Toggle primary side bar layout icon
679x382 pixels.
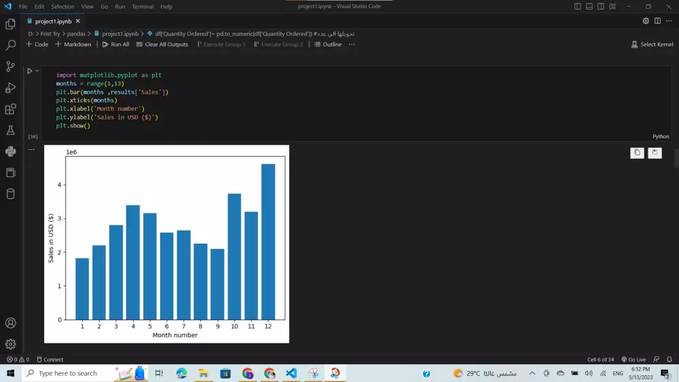click(x=578, y=7)
